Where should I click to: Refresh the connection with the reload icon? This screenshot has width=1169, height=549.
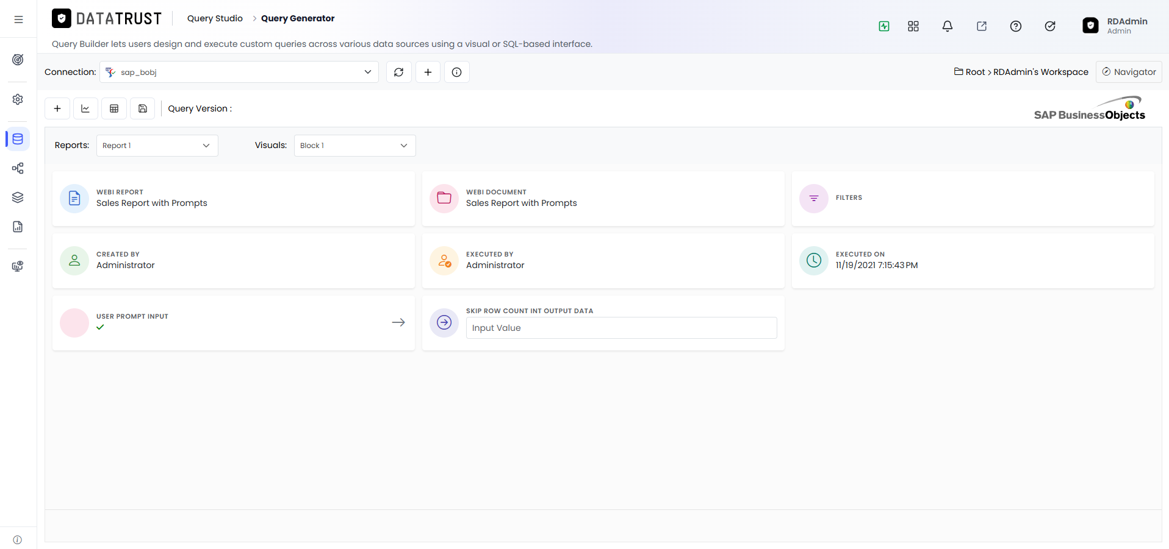tap(399, 72)
